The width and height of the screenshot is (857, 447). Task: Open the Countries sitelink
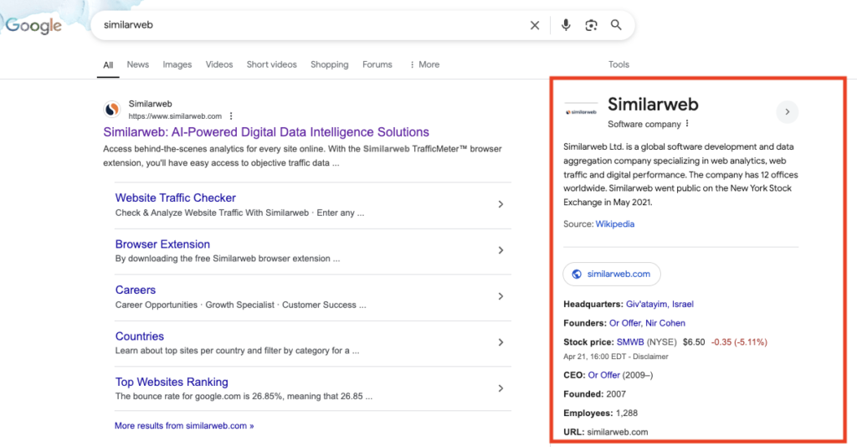140,336
